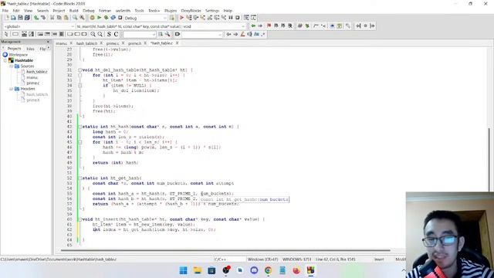Click the Stop debugger icon

pyautogui.click(x=238, y=18)
